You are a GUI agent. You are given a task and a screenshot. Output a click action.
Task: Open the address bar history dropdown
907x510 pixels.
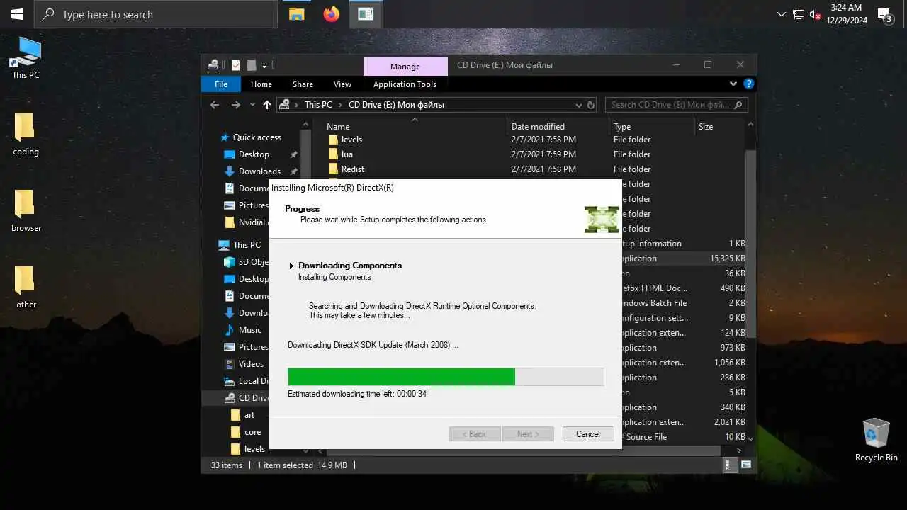point(578,105)
